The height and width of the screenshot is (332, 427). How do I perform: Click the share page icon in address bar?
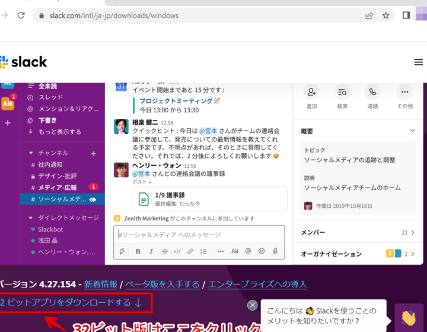click(x=369, y=15)
